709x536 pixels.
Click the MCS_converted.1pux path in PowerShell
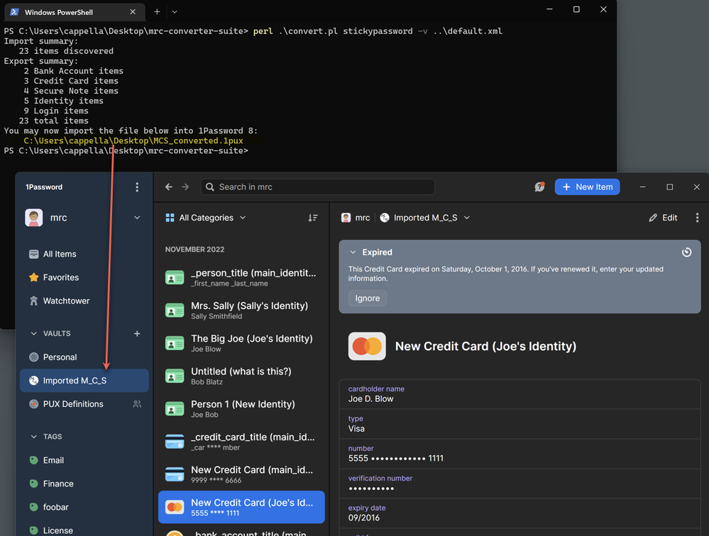(x=133, y=140)
